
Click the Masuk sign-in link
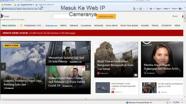click(175, 16)
